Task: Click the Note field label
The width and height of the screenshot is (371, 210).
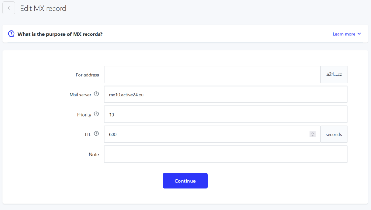Action: [94, 155]
